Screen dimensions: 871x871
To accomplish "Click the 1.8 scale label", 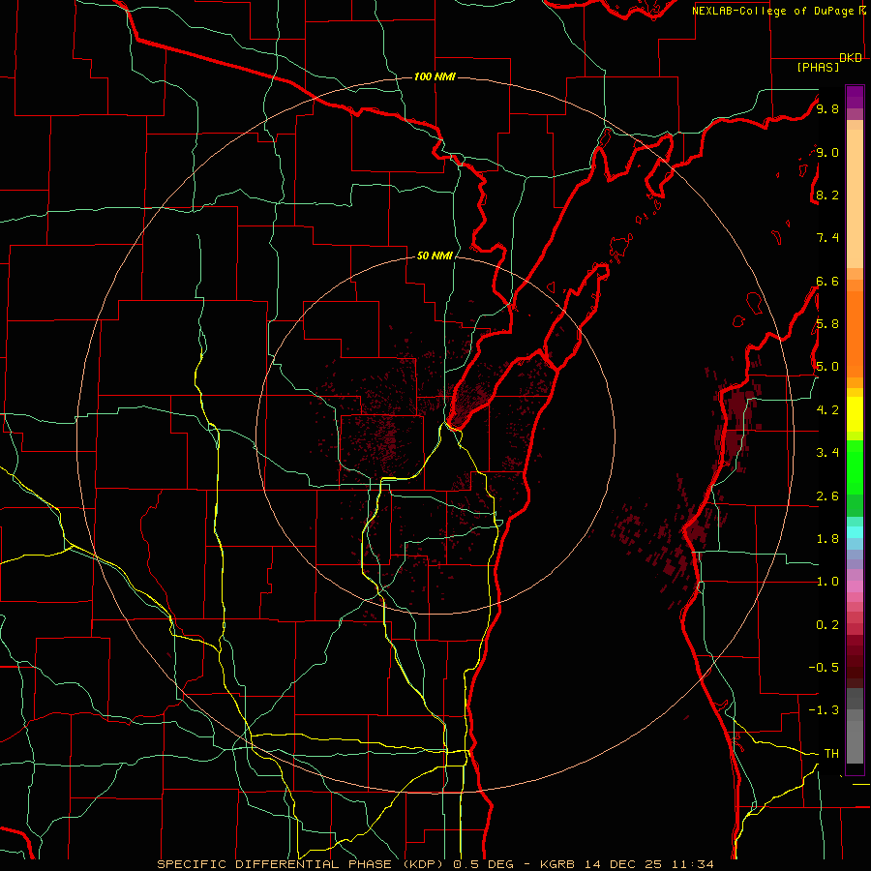I will [x=827, y=538].
